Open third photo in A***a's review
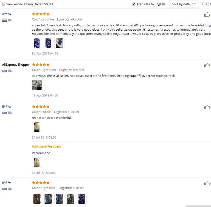Image resolution: width=211 pixels, height=207 pixels. pos(59,43)
